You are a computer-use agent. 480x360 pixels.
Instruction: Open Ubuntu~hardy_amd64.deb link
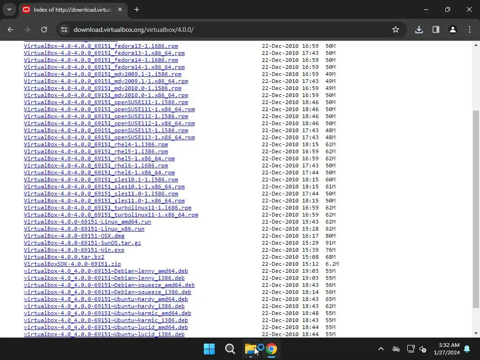[106, 299]
